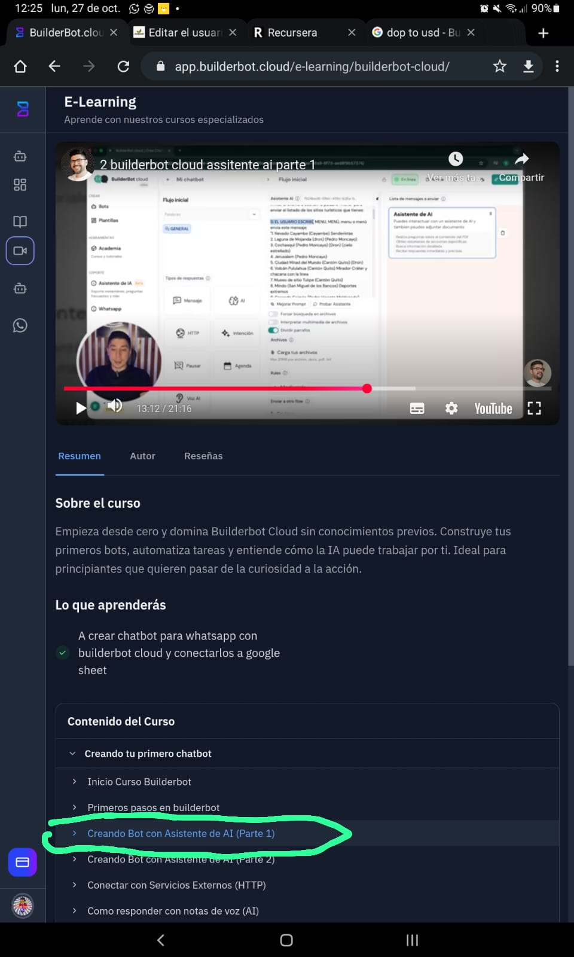Open the grid dashboard icon in sidebar
Image resolution: width=574 pixels, height=957 pixels.
click(x=20, y=185)
